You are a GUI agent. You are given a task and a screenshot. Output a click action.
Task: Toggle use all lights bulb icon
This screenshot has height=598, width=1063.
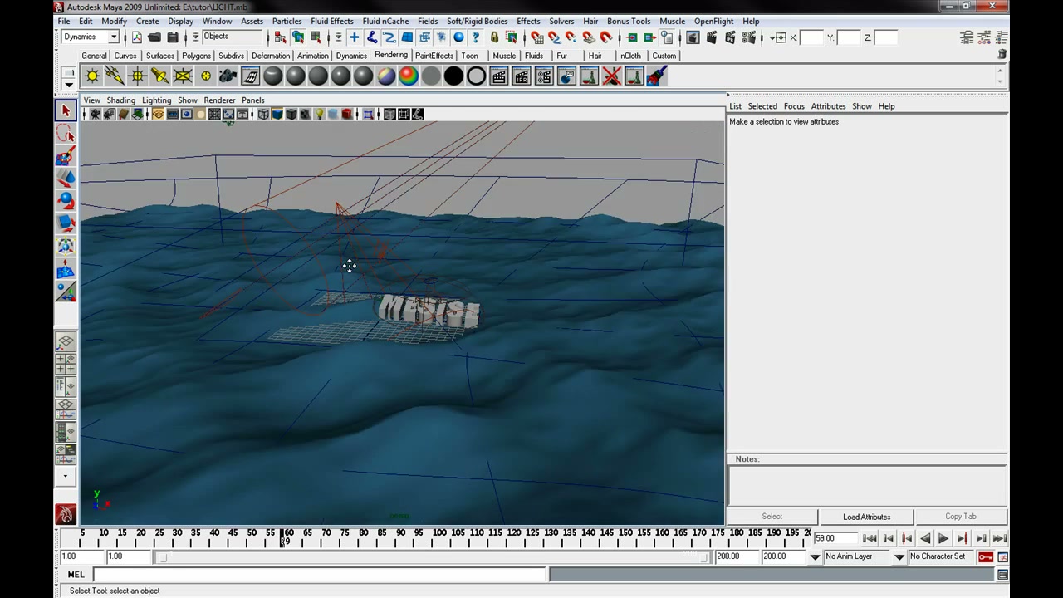click(319, 115)
